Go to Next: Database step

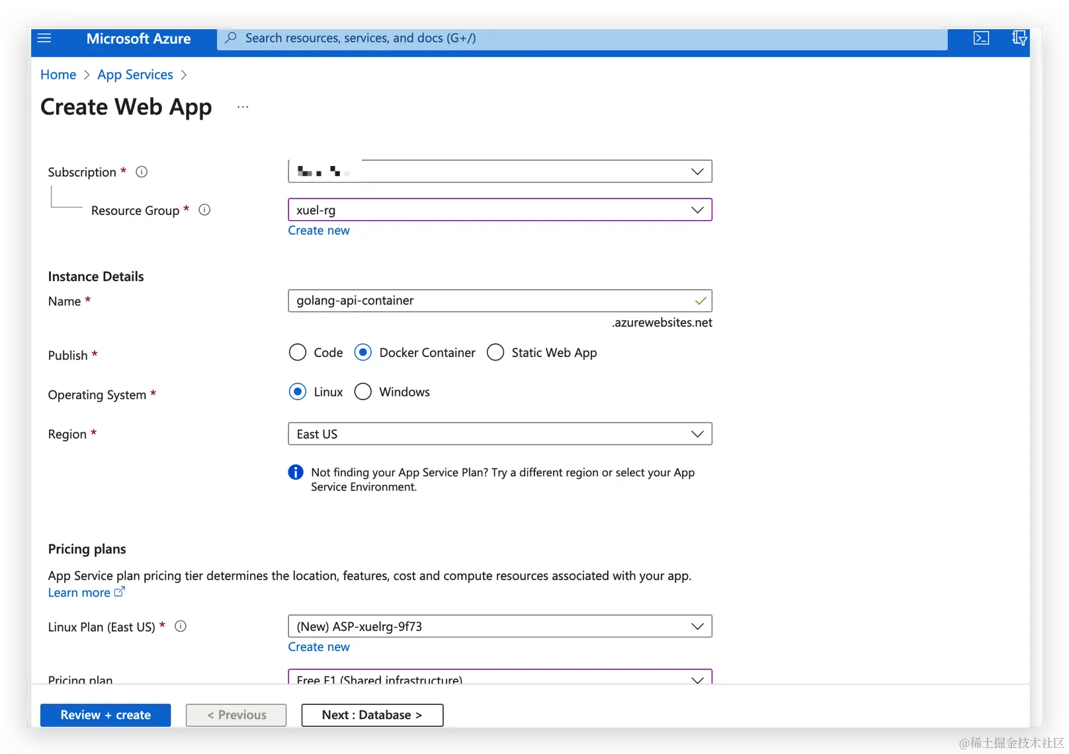point(372,715)
